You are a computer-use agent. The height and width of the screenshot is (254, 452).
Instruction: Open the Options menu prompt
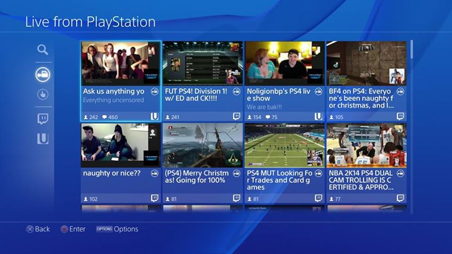click(x=117, y=229)
